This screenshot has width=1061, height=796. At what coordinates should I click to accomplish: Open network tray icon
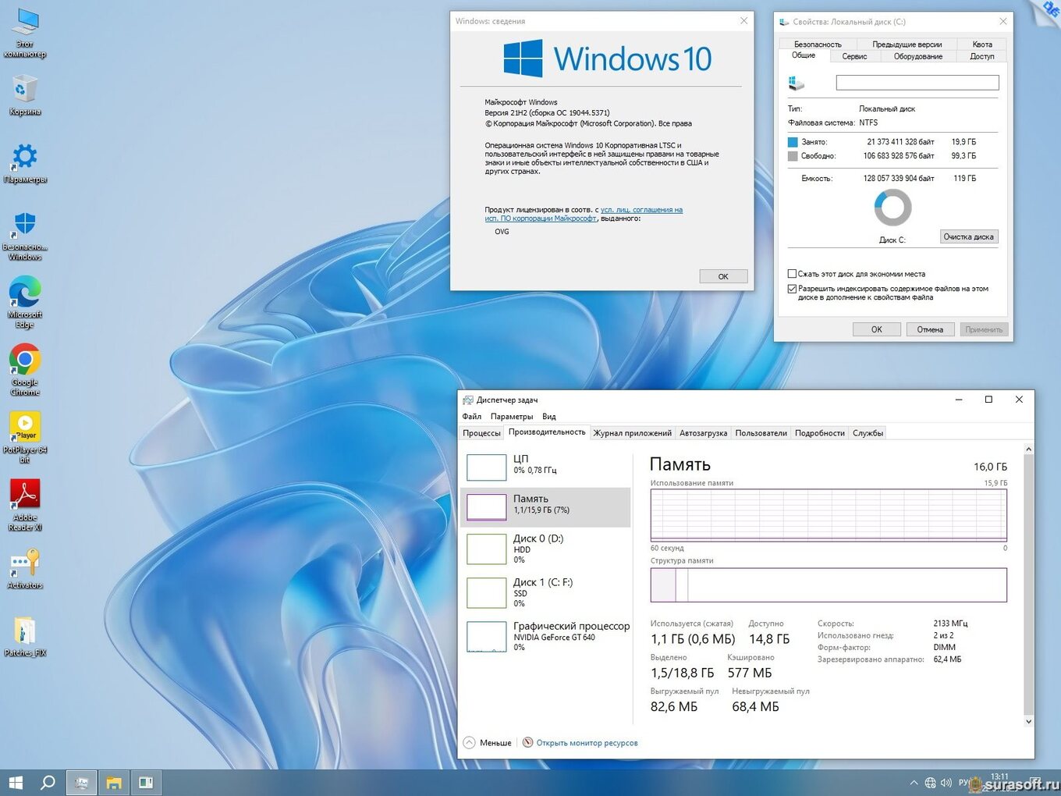click(x=930, y=783)
